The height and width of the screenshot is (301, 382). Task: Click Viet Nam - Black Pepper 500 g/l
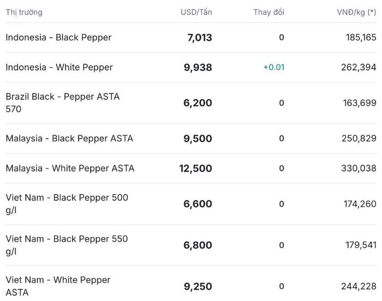click(67, 204)
